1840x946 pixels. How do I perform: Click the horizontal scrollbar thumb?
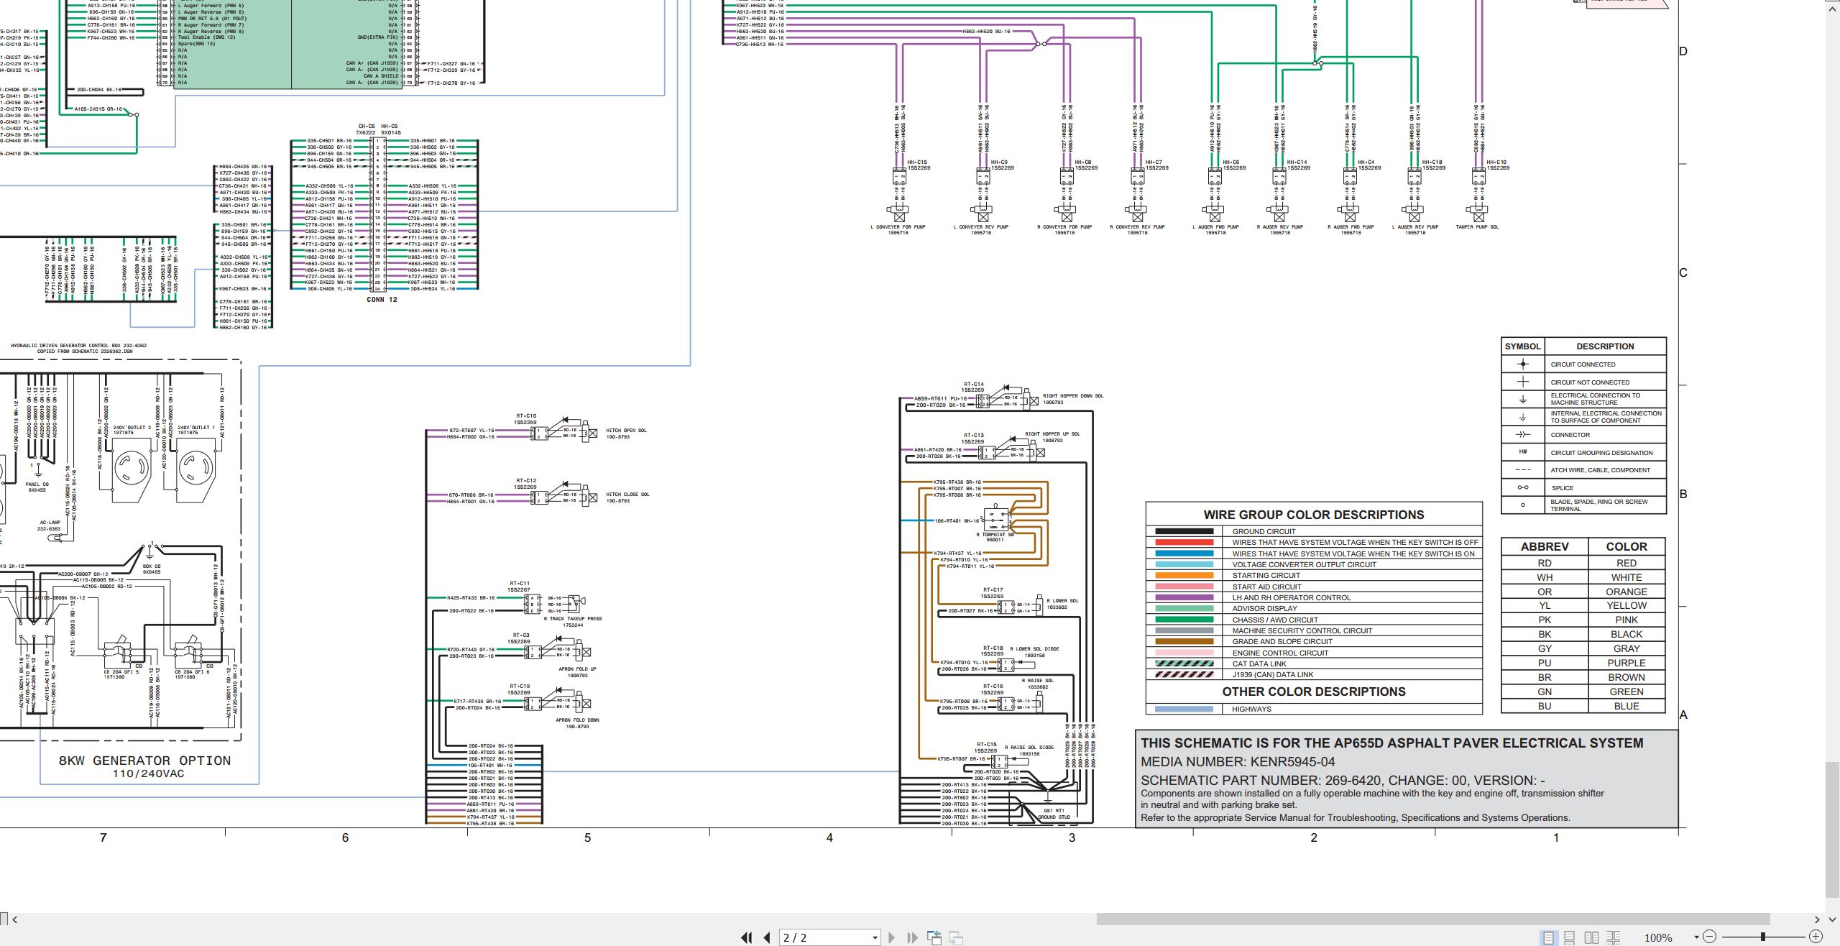pyautogui.click(x=1432, y=919)
